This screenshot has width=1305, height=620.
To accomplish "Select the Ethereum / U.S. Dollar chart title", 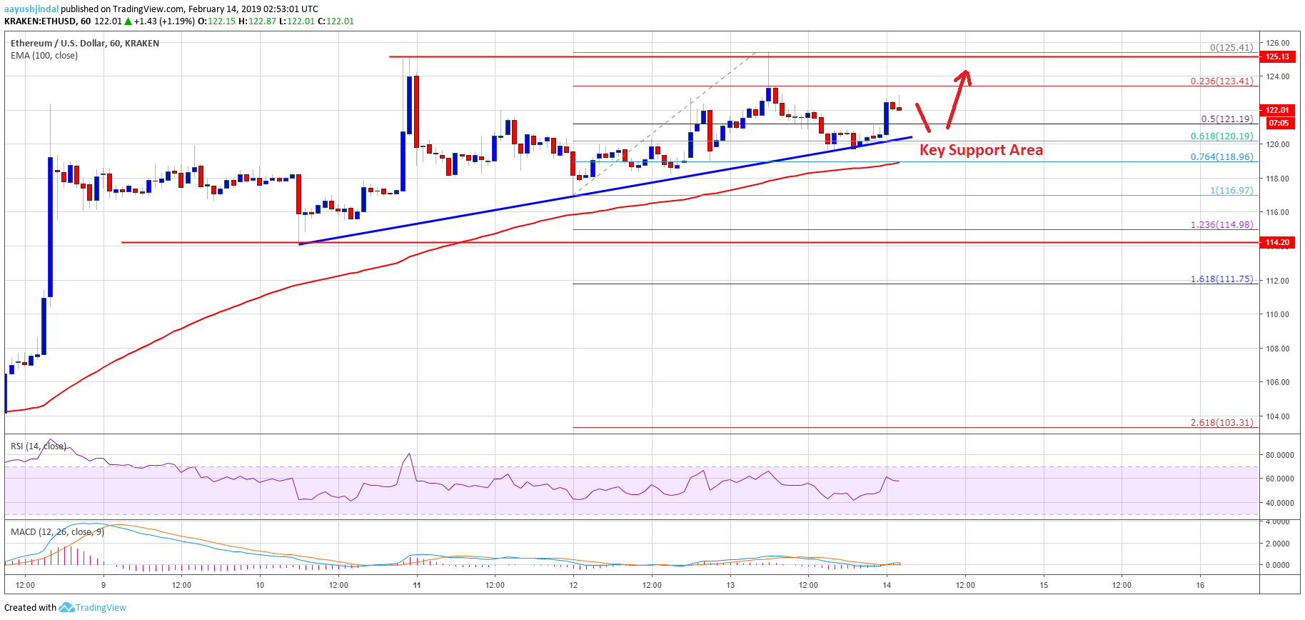I will [x=85, y=44].
